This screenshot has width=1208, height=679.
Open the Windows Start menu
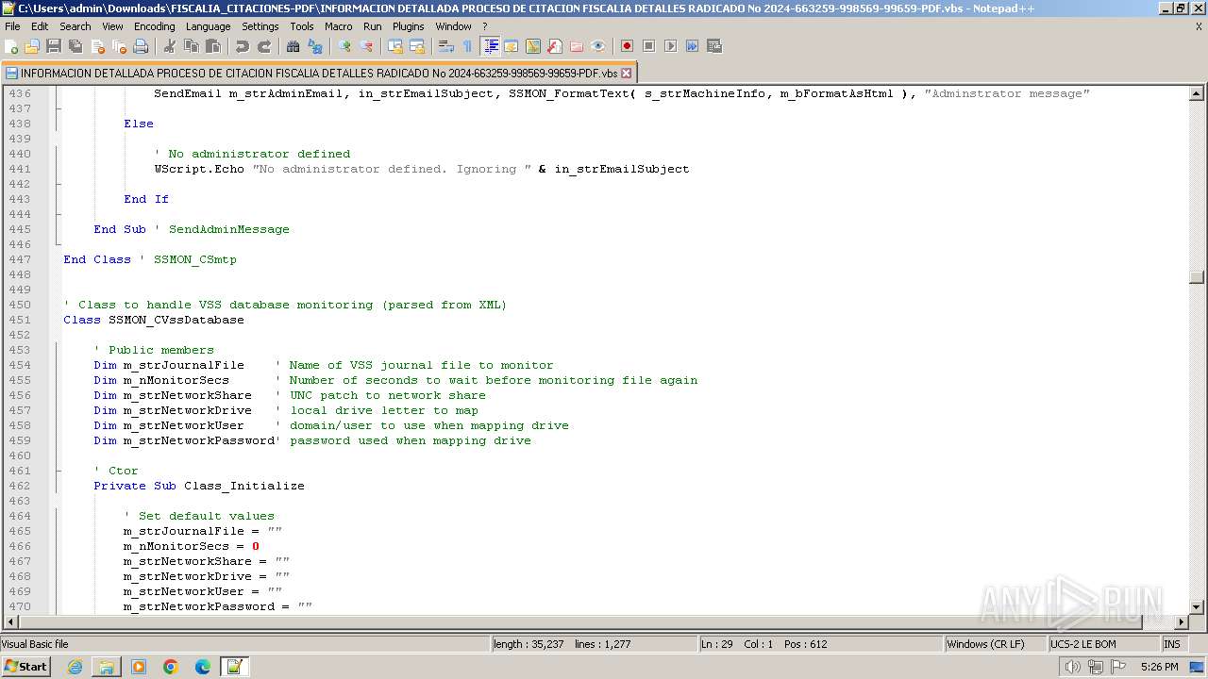26,666
